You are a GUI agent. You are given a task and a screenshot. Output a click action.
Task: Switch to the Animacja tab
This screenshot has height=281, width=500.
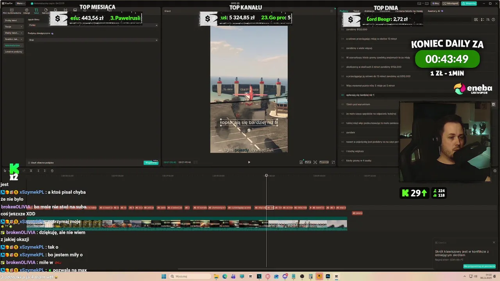click(369, 11)
